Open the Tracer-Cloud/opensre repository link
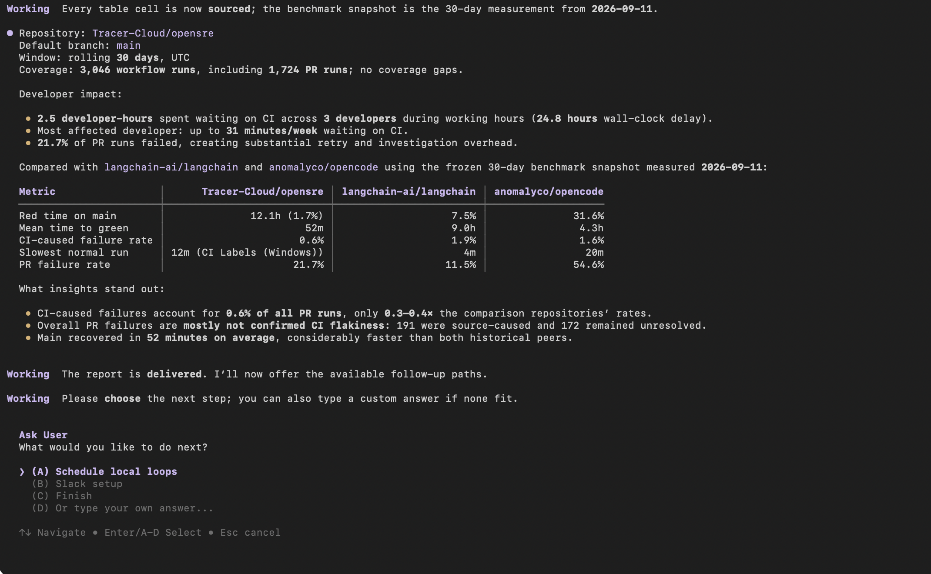 point(153,33)
